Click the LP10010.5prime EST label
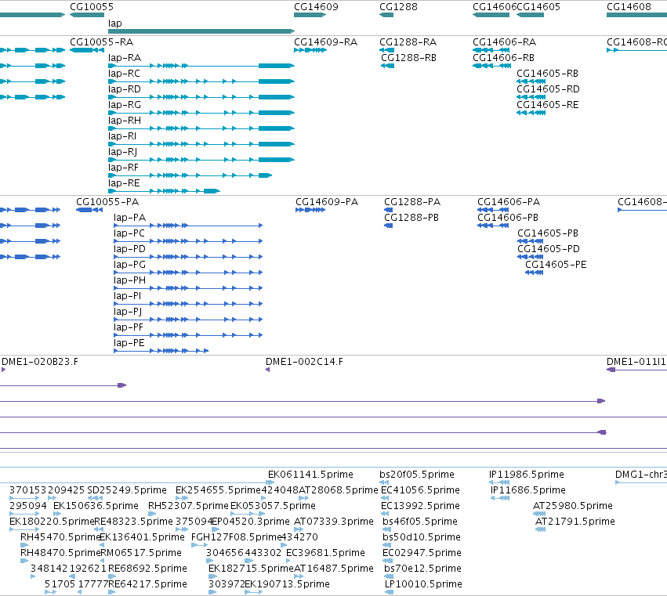This screenshot has height=596, width=667. [423, 584]
